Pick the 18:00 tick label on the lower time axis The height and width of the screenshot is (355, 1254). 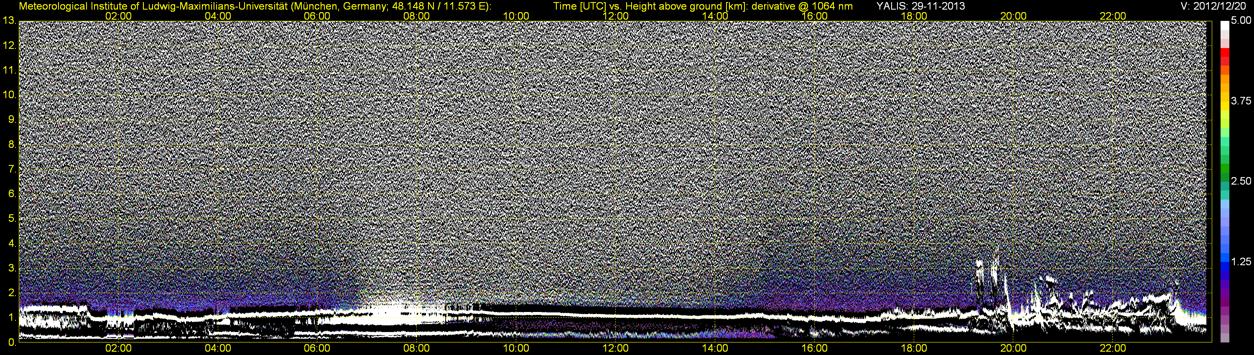(914, 348)
